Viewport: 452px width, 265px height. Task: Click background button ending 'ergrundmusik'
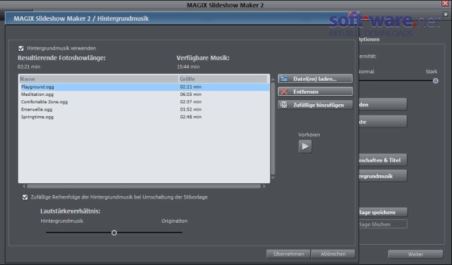click(x=383, y=176)
